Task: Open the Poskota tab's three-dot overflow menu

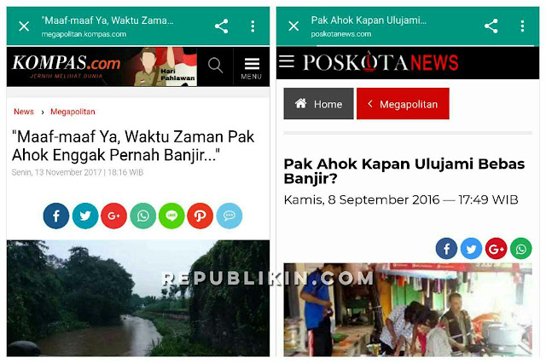Action: [x=522, y=26]
